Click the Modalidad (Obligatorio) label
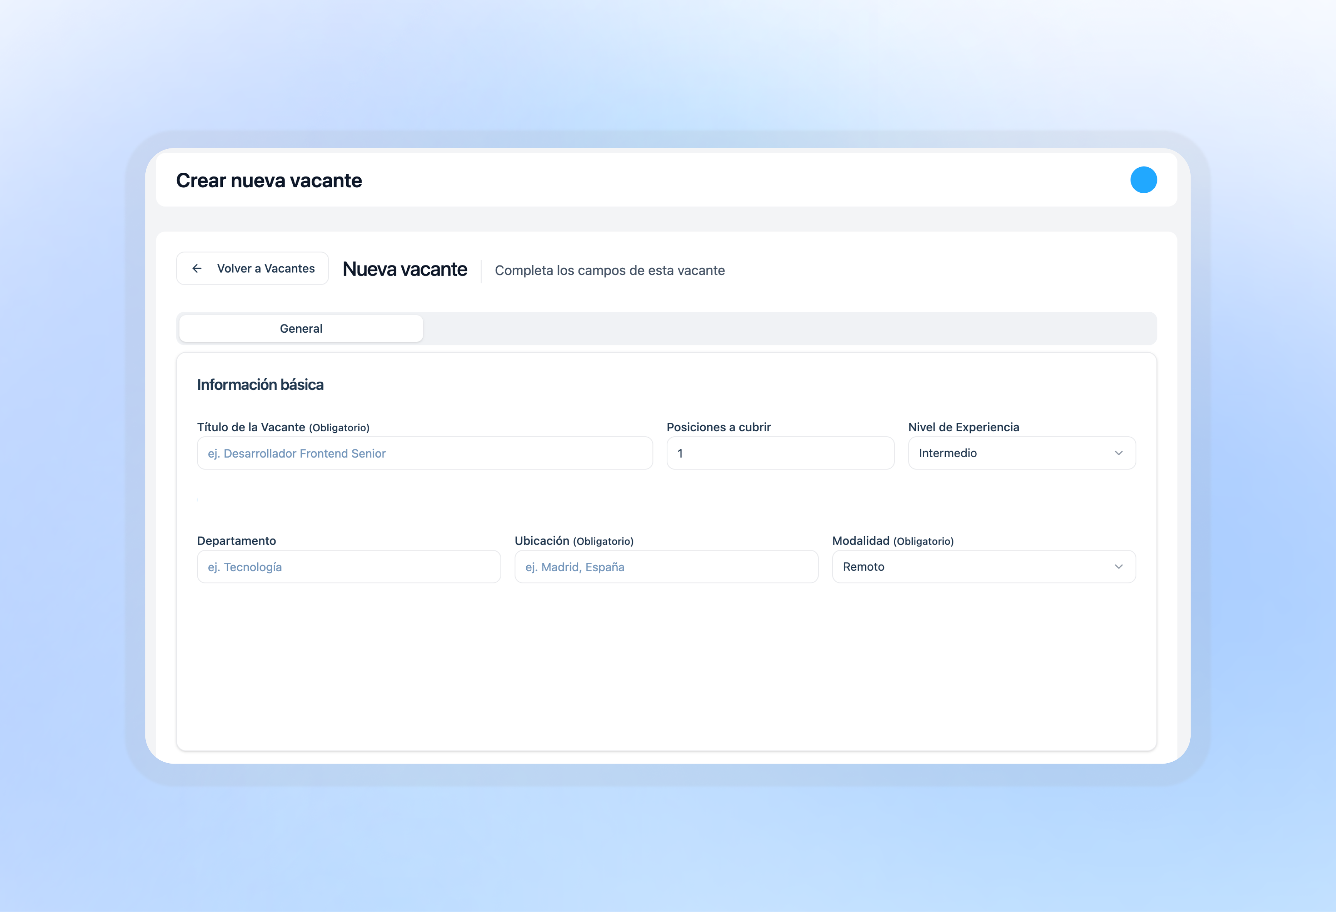The width and height of the screenshot is (1336, 912). point(892,541)
